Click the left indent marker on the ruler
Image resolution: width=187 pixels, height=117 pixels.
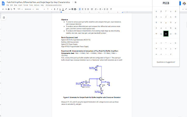tap(61, 12)
